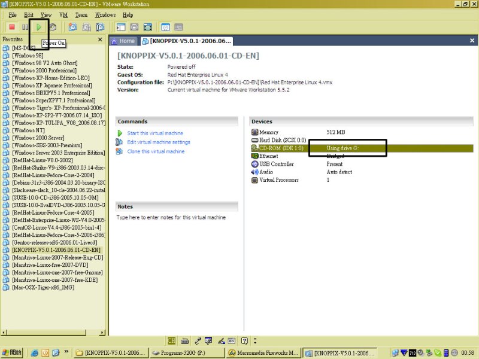Select the Virtual Processors device

pos(362,180)
